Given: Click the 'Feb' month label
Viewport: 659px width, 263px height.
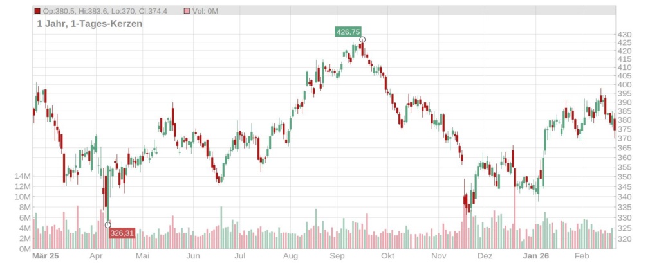Looking at the screenshot, I should tap(582, 256).
